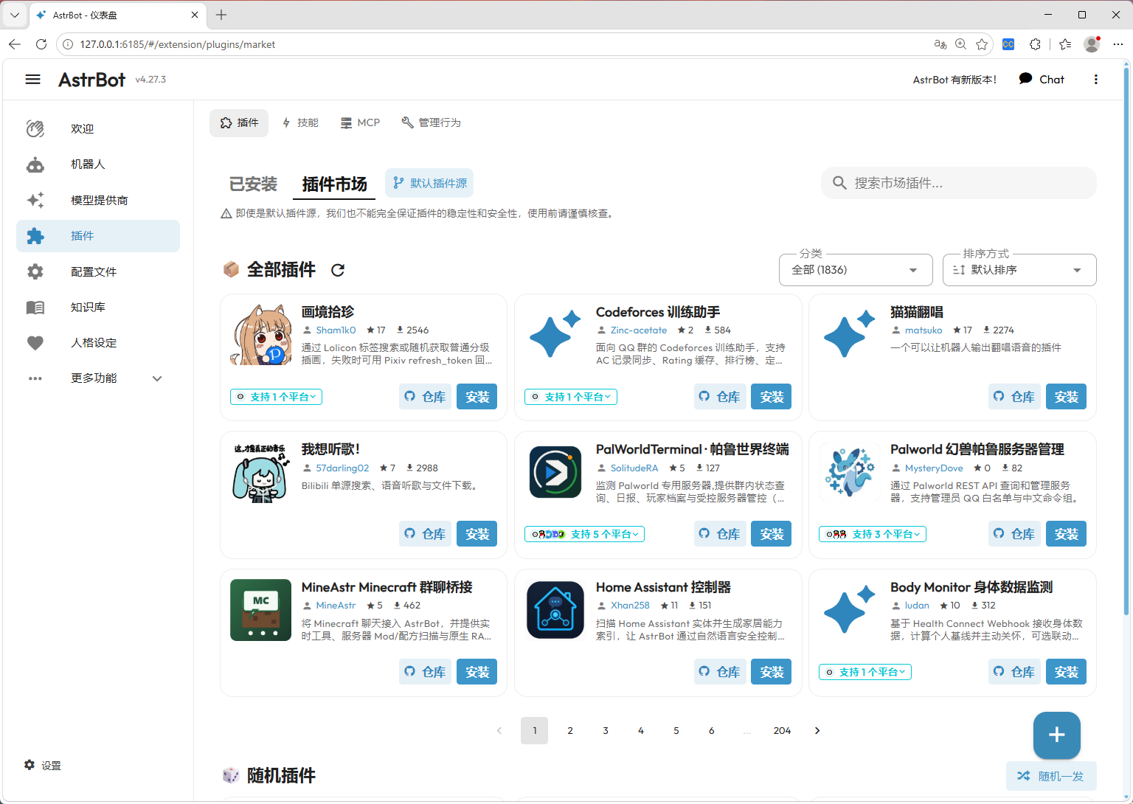The height and width of the screenshot is (804, 1133).
Task: Expand 支持 1 个平台 on Codeforces 训练助手
Action: (x=571, y=397)
